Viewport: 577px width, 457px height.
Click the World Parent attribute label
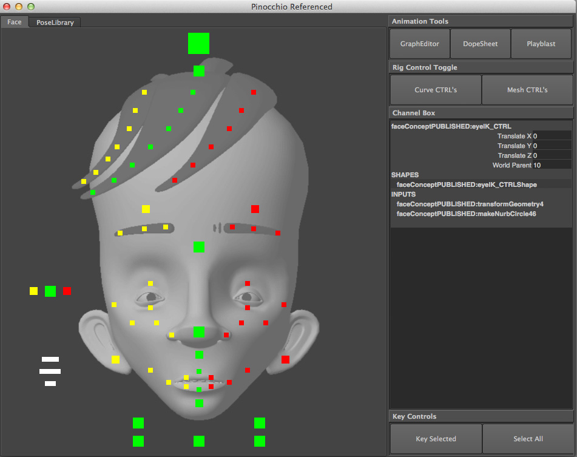click(512, 165)
